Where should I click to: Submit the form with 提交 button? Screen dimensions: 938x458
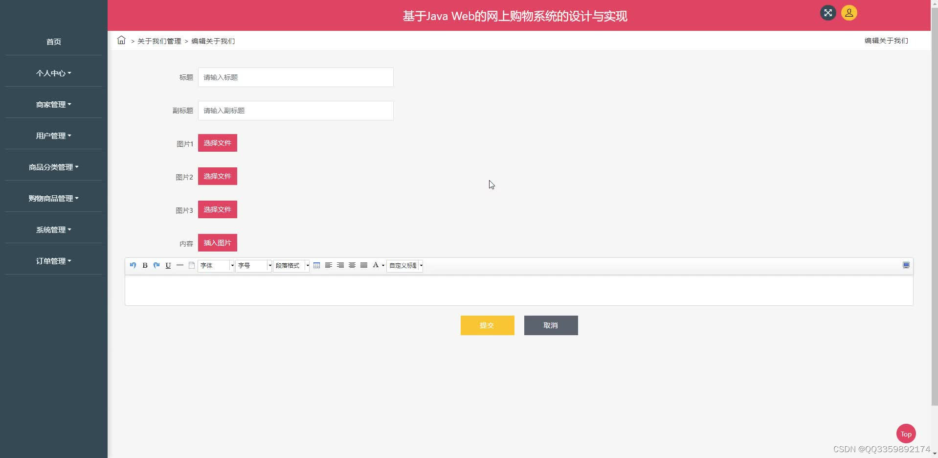pyautogui.click(x=488, y=325)
